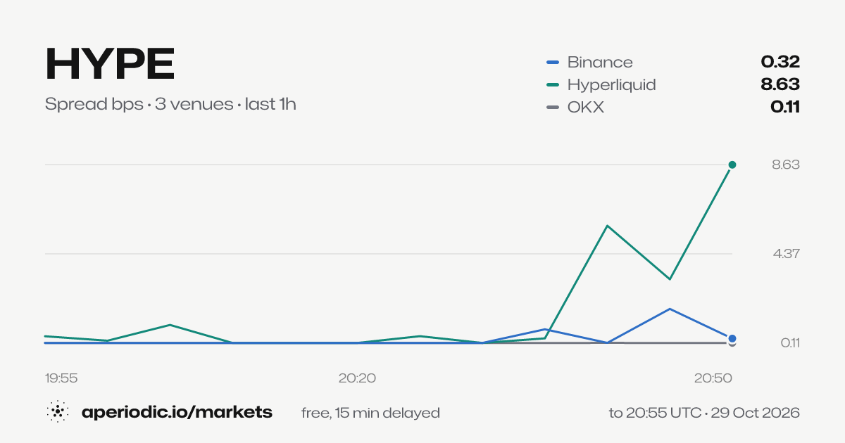Image resolution: width=845 pixels, height=443 pixels.
Task: Click the y-axis label 8.63
Action: pyautogui.click(x=786, y=165)
